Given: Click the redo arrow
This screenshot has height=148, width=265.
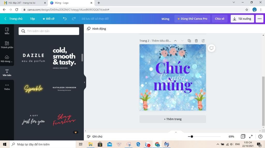Looking at the screenshot, I should click(x=74, y=19).
